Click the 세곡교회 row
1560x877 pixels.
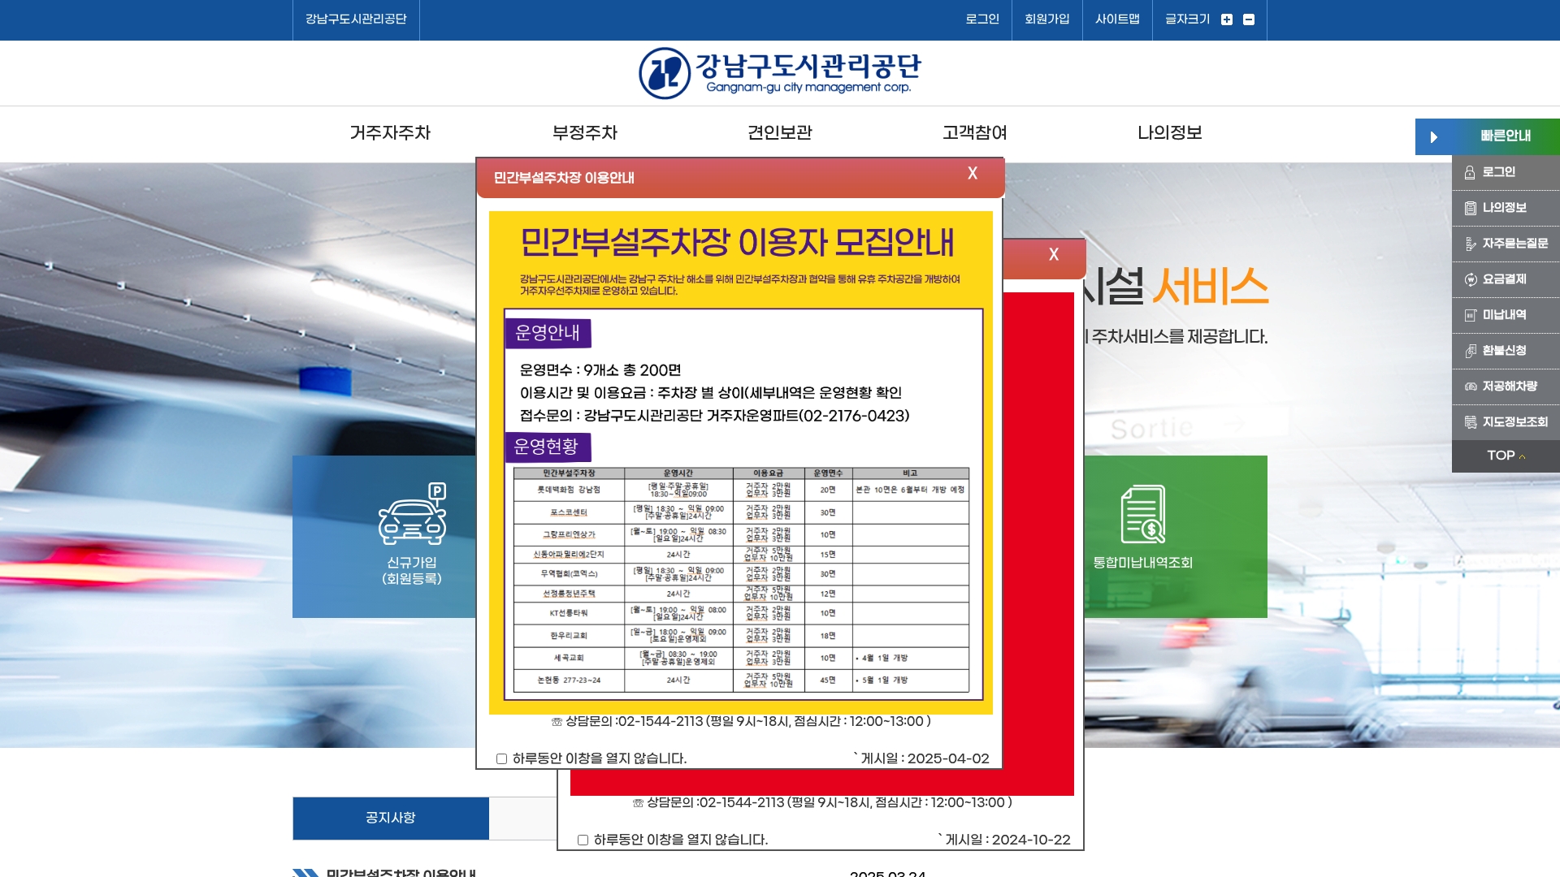(741, 658)
